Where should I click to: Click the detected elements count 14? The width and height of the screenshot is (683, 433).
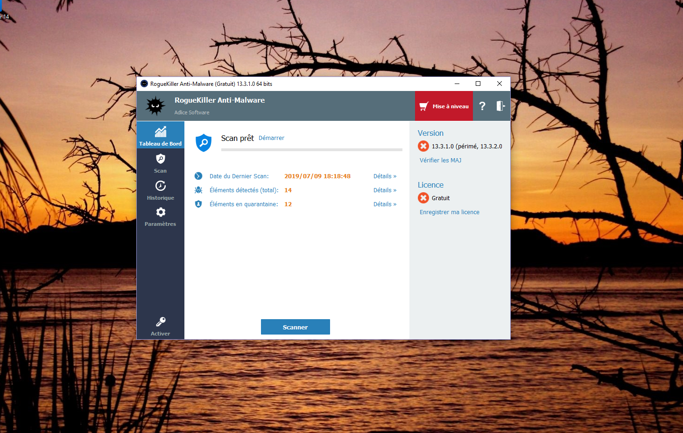(288, 190)
